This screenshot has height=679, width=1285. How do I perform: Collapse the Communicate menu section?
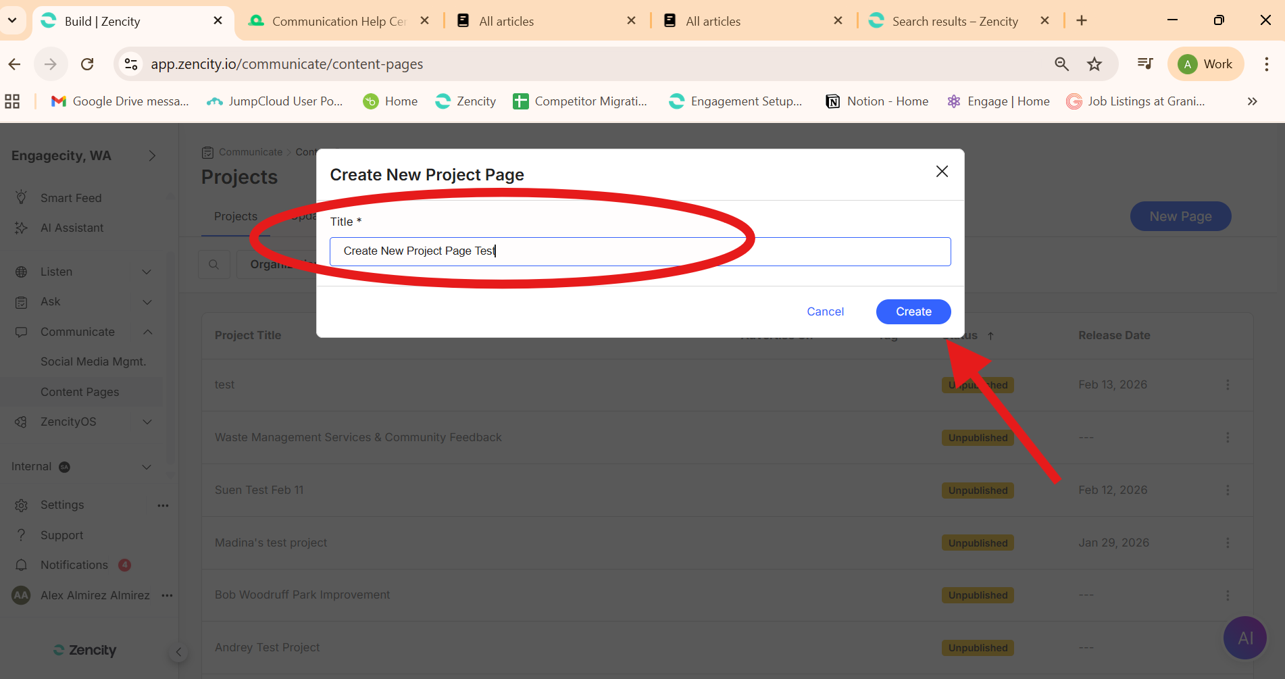(147, 332)
